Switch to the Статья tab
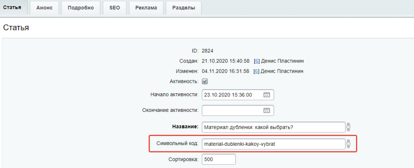This screenshot has width=414, height=168. point(12,7)
